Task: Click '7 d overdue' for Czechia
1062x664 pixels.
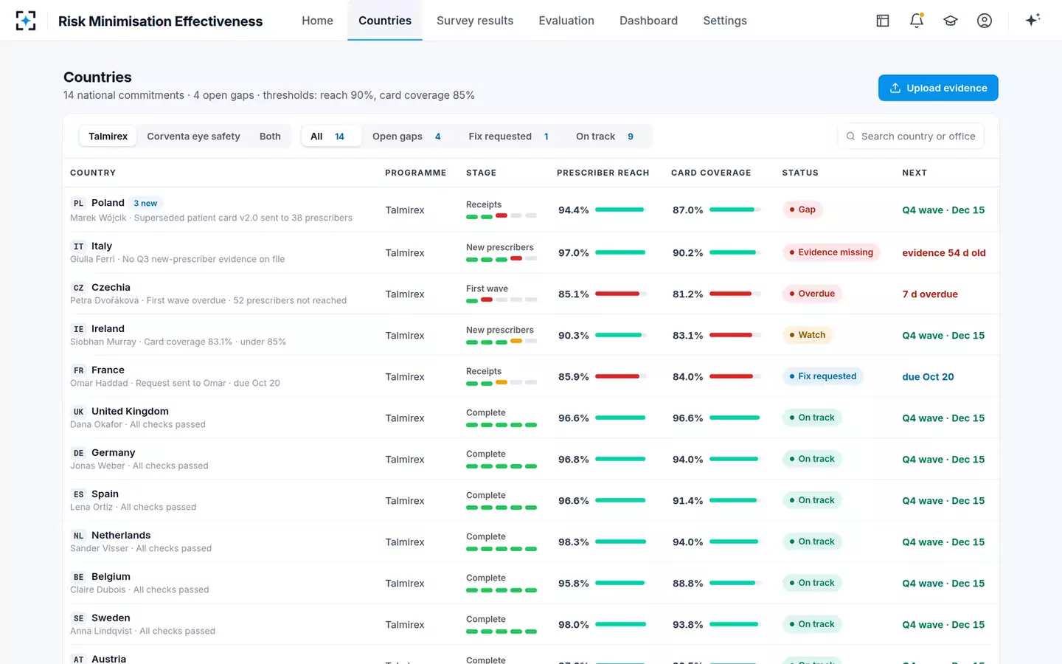Action: coord(930,294)
